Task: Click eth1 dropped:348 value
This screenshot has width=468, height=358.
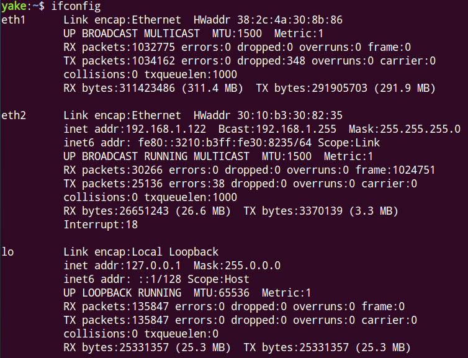Action: coord(271,61)
